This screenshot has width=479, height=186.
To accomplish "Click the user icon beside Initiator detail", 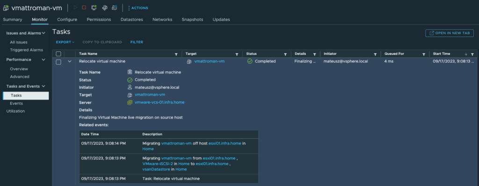I will [x=130, y=87].
